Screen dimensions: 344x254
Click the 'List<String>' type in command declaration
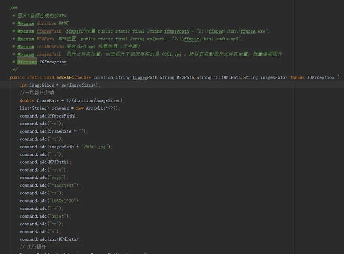point(34,108)
